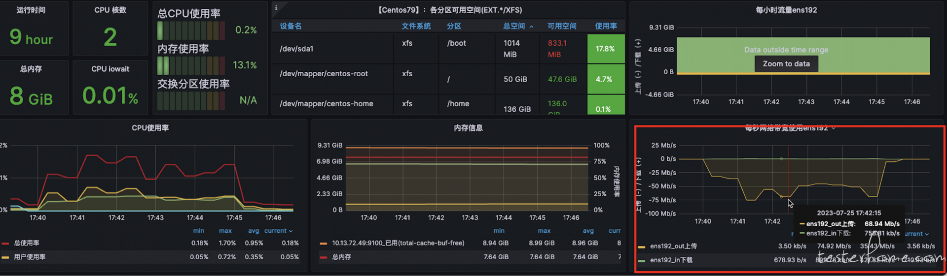Click the 4.7% usage cell

coord(606,79)
